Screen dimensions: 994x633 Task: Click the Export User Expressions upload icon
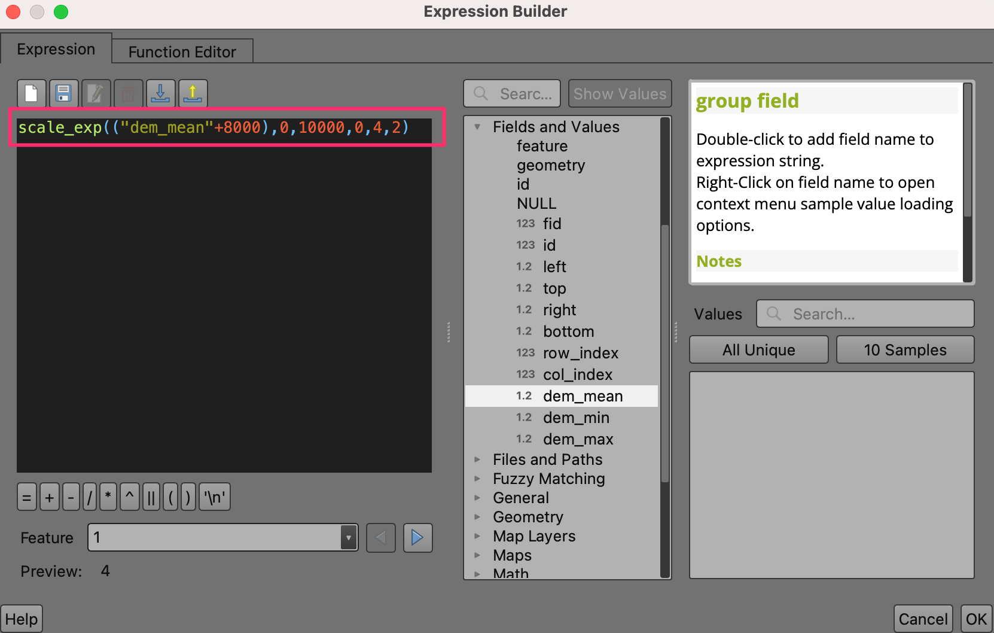click(x=193, y=94)
